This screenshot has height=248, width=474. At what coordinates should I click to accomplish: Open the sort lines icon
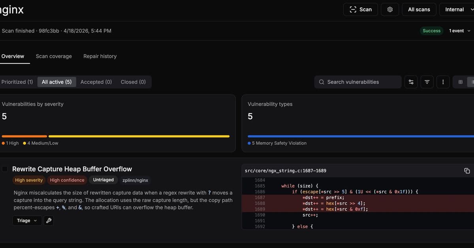tap(427, 82)
